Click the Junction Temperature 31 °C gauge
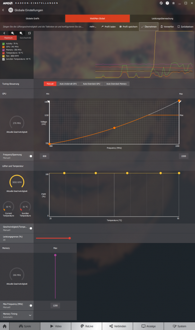Image resolution: width=195 pixels, height=330 pixels. pyautogui.click(x=25, y=206)
